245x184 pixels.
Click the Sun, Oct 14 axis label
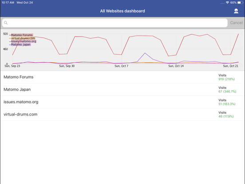(176, 66)
